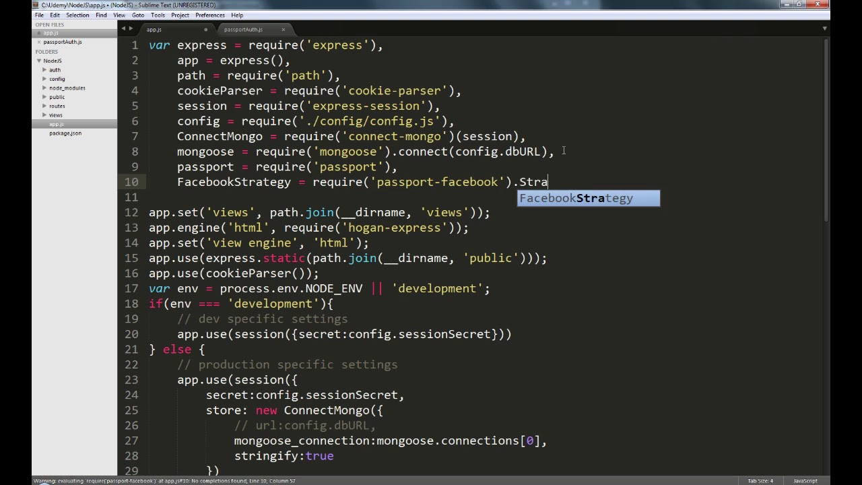
Task: Close passportAuth.js in Open Files list
Action: pyautogui.click(x=39, y=42)
